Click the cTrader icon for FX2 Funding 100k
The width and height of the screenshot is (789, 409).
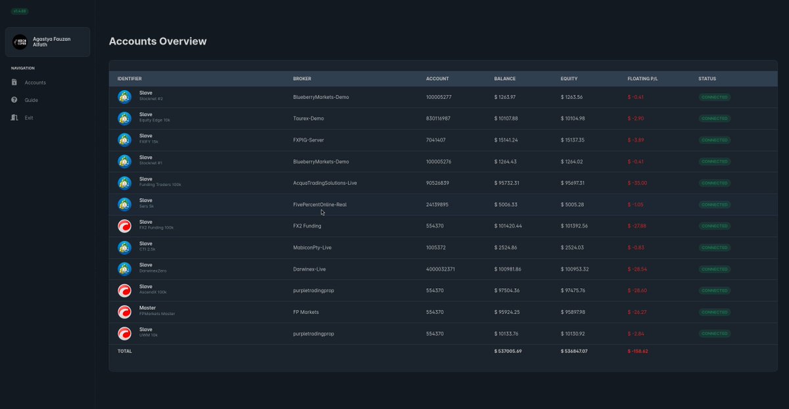pos(124,226)
